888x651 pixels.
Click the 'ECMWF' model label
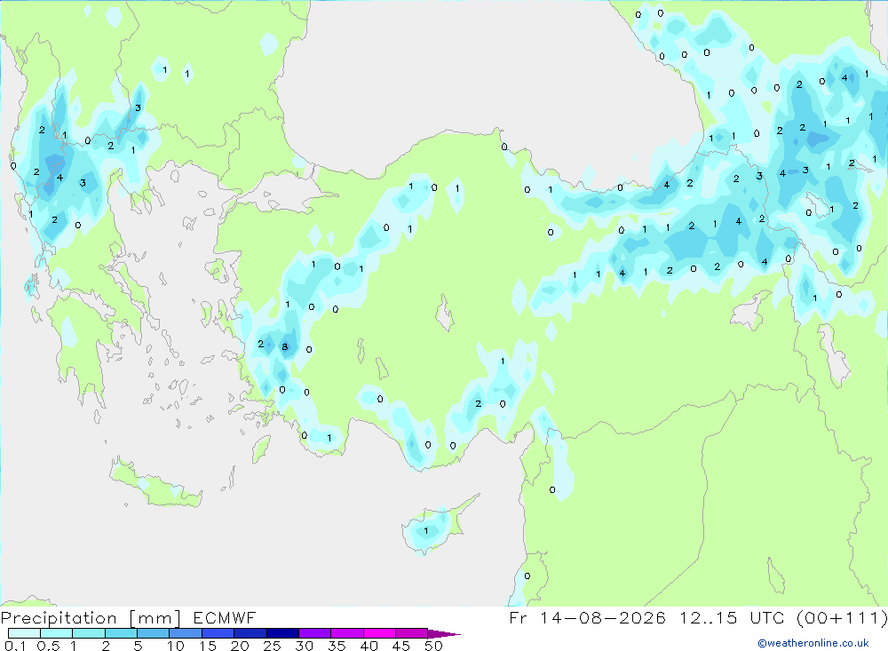click(x=225, y=618)
